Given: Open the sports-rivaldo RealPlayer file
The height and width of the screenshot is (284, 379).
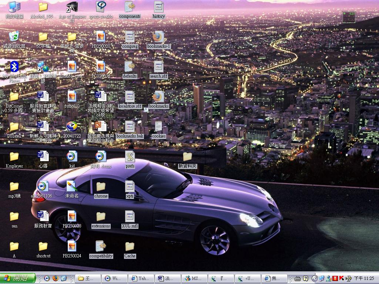Looking at the screenshot, I should pyautogui.click(x=101, y=7).
